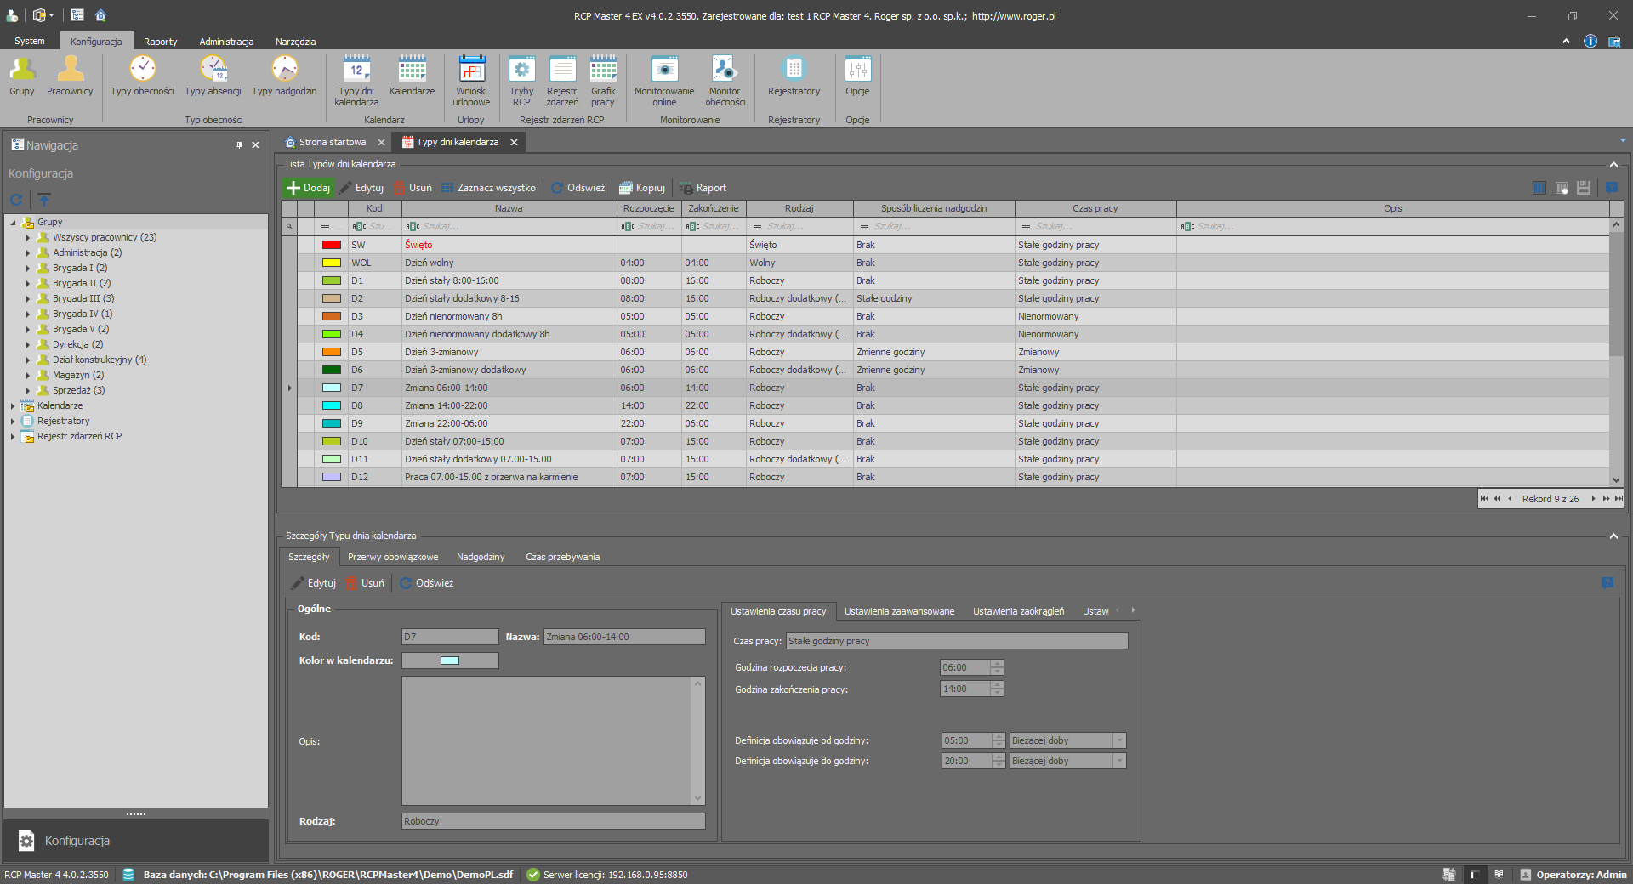Click the Kolor w kalendarzu color swatch
This screenshot has height=884, width=1633.
coord(450,660)
